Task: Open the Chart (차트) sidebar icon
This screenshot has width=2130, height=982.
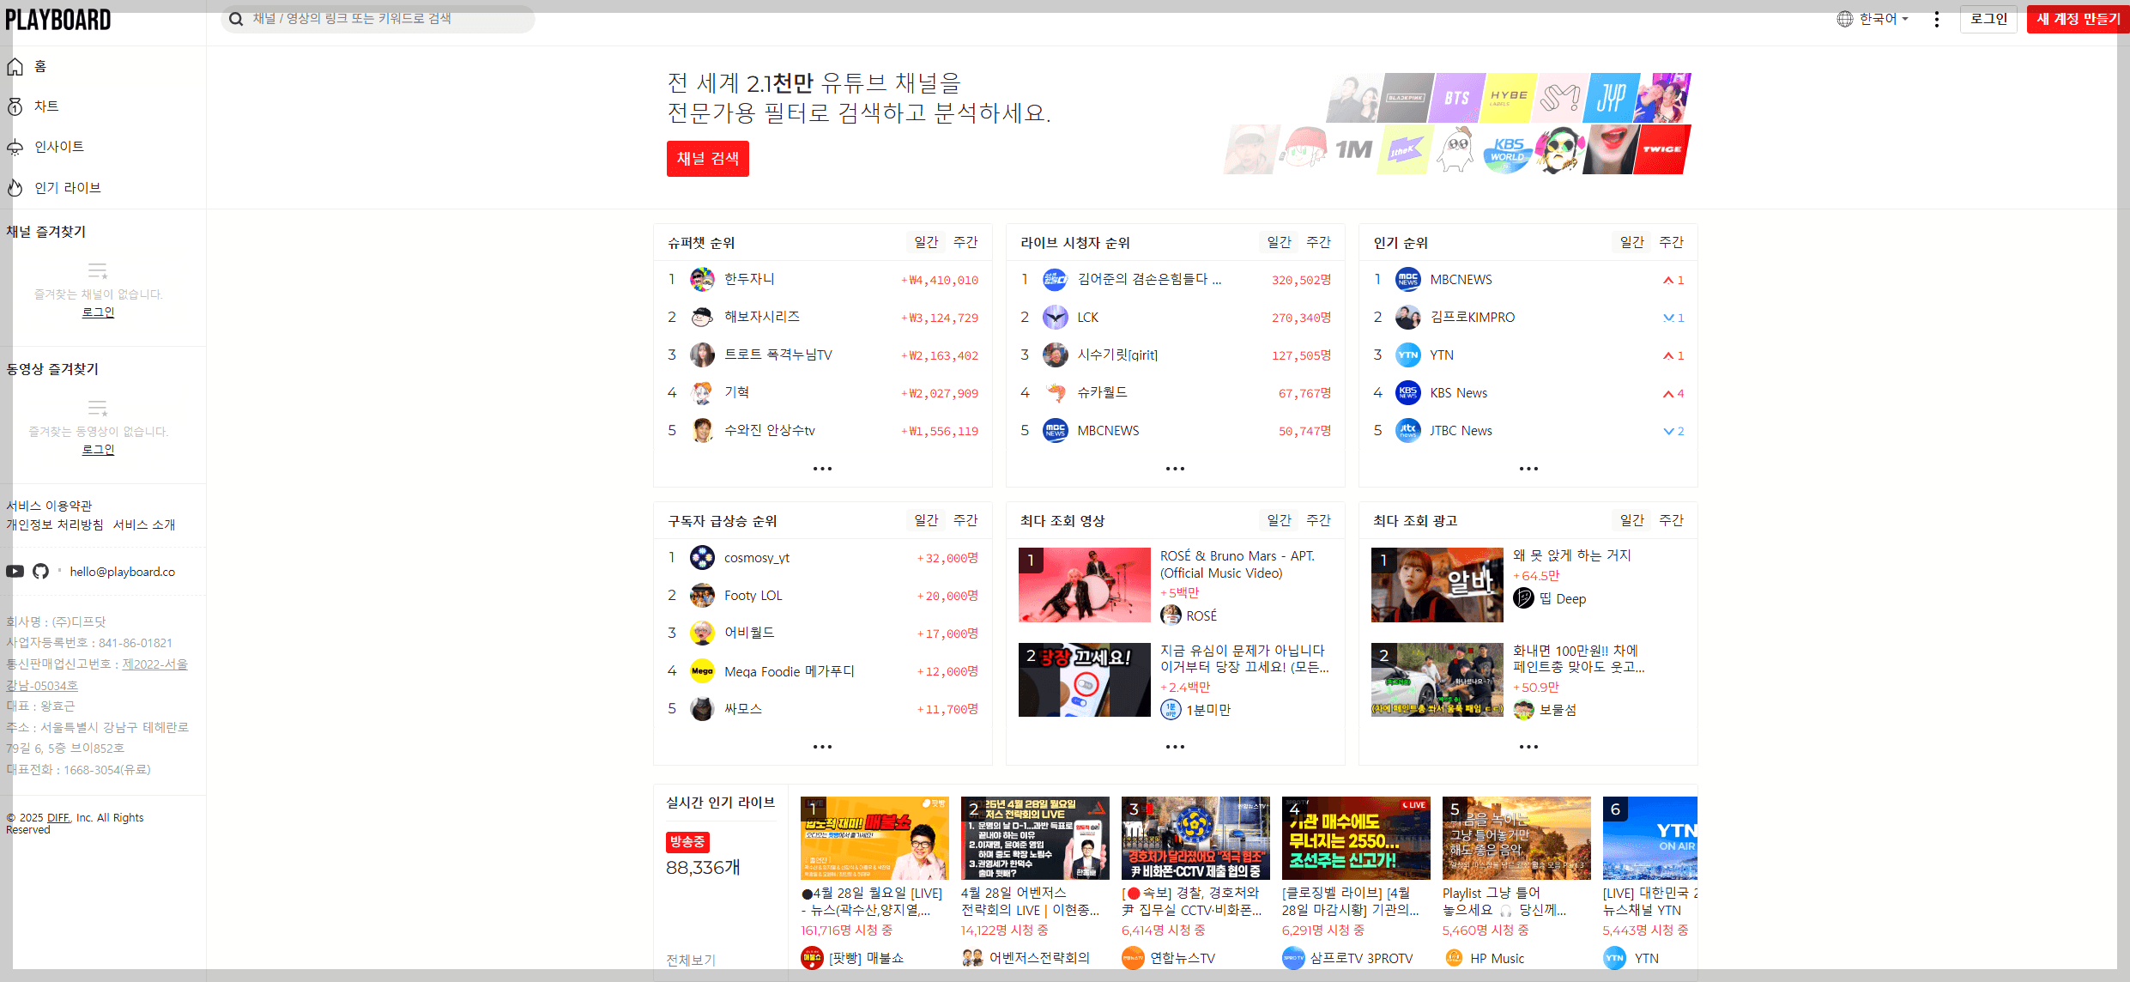Action: (x=15, y=106)
